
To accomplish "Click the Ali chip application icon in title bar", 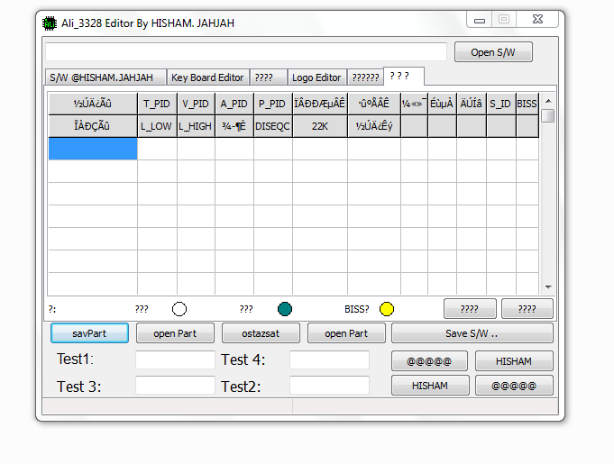I will tap(50, 23).
